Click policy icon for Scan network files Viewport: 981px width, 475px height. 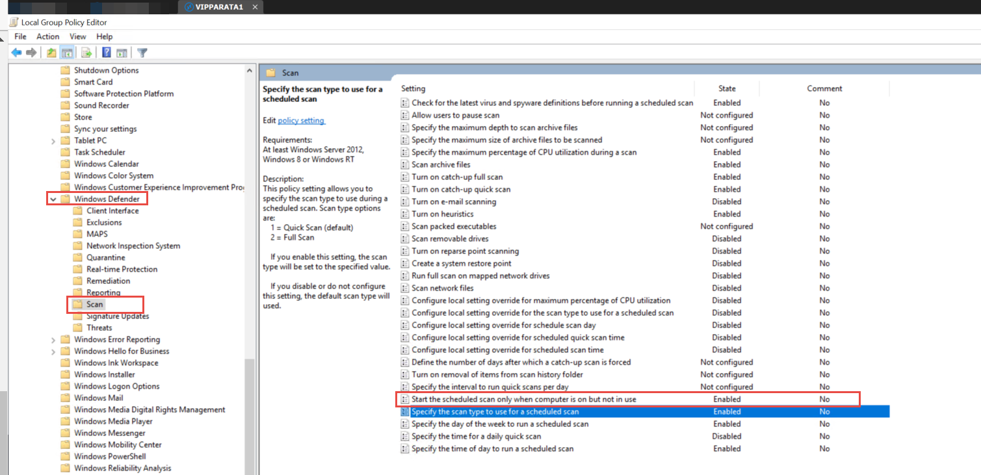click(x=405, y=288)
